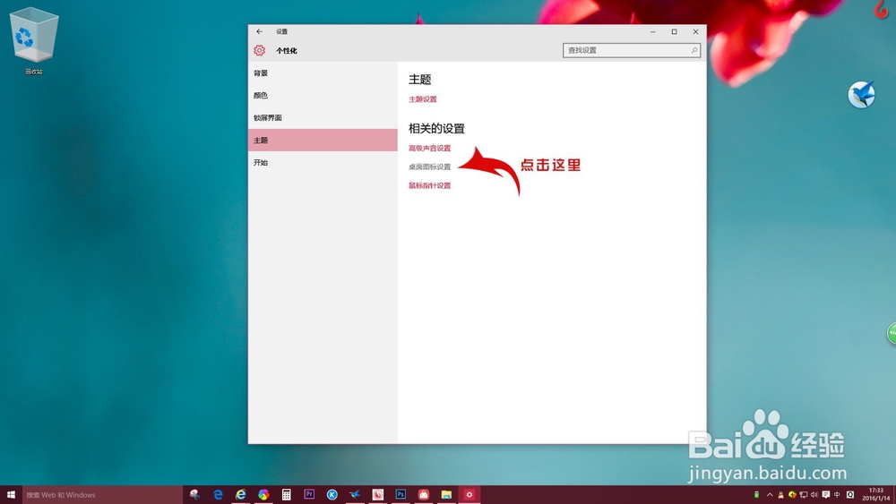
Task: Open the Recycle Bin (回收站) desktop icon
Action: (34, 41)
